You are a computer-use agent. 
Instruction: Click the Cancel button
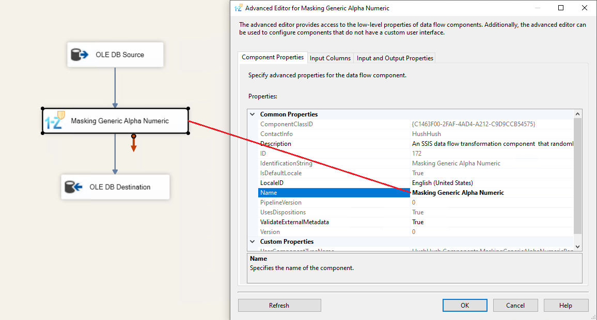pos(515,306)
